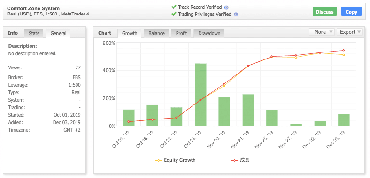Click the tallest green bar for Oct 24
This screenshot has width=370, height=178.
point(200,95)
